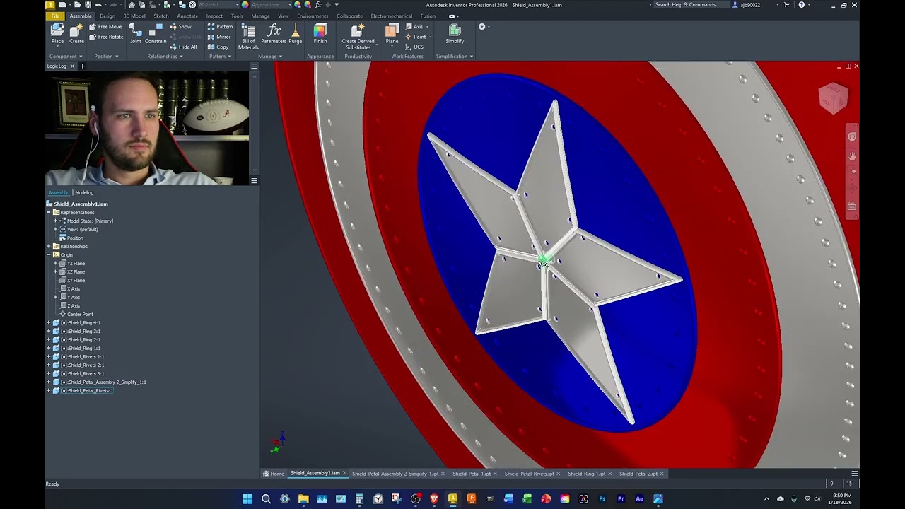Viewport: 905px width, 509px height.
Task: Activate the Free Rotate tool
Action: (105, 37)
